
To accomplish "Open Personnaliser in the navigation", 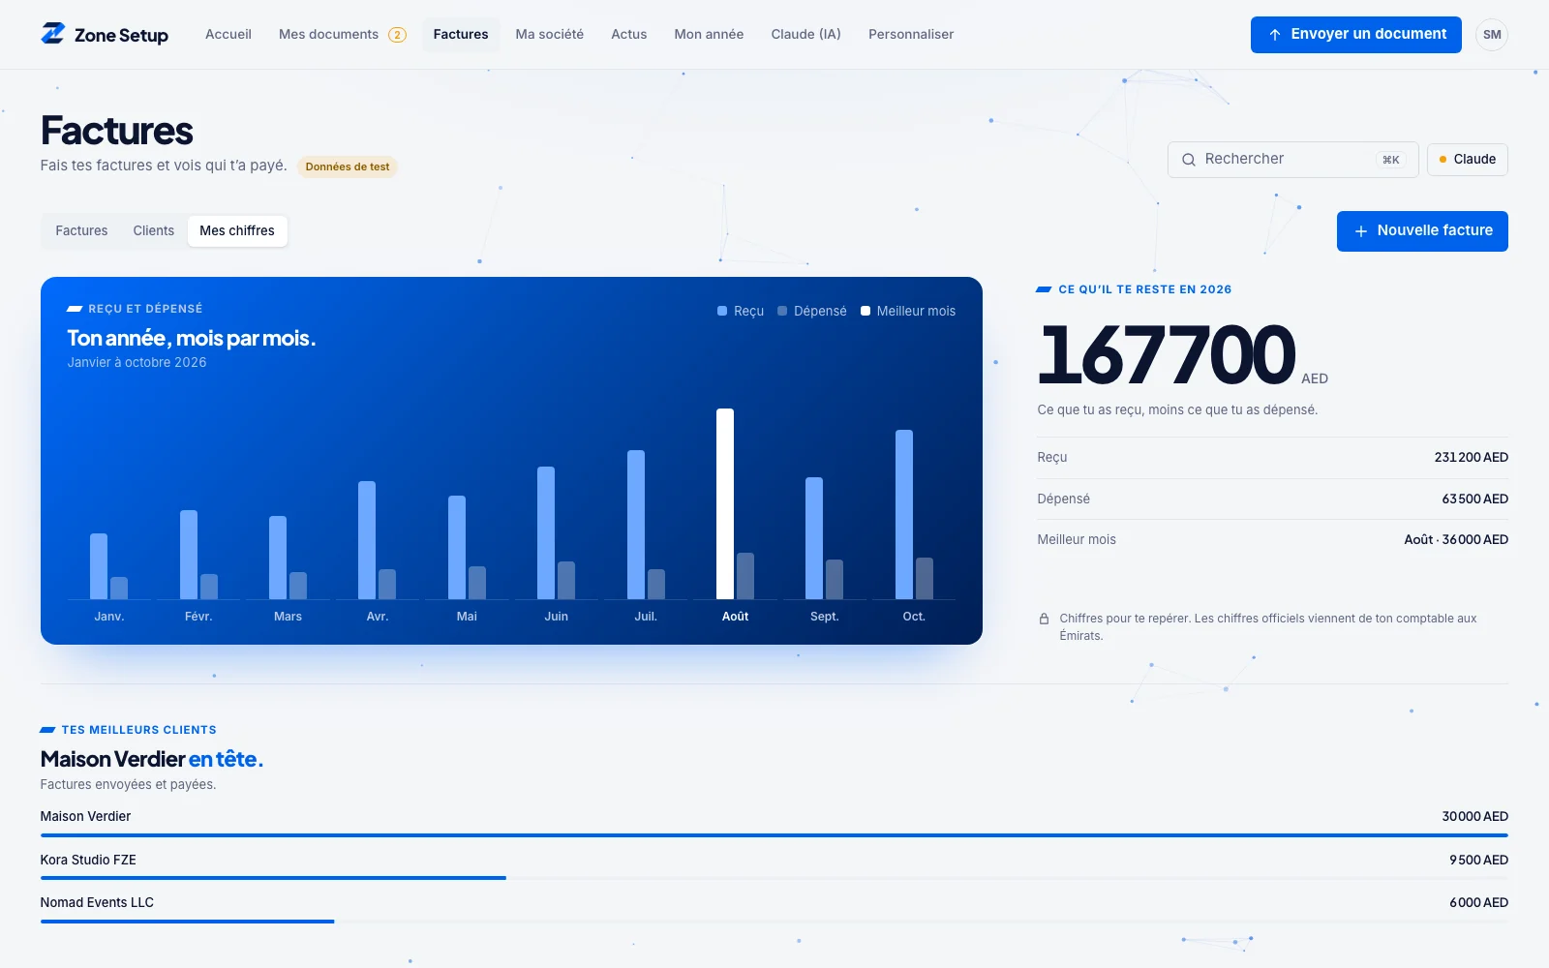I will click(911, 34).
